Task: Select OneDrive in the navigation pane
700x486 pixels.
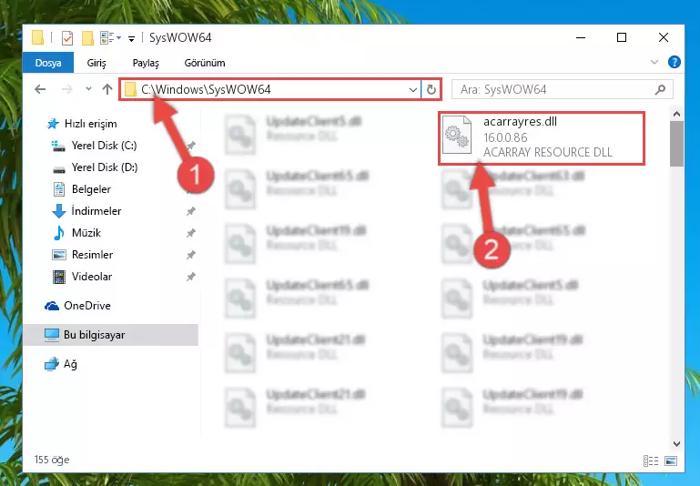Action: (87, 306)
